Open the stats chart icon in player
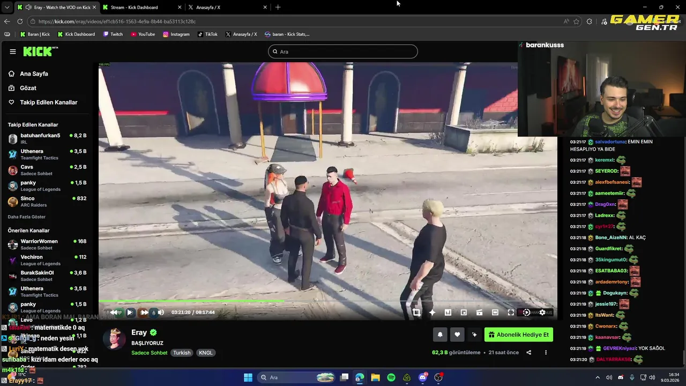 (x=448, y=313)
